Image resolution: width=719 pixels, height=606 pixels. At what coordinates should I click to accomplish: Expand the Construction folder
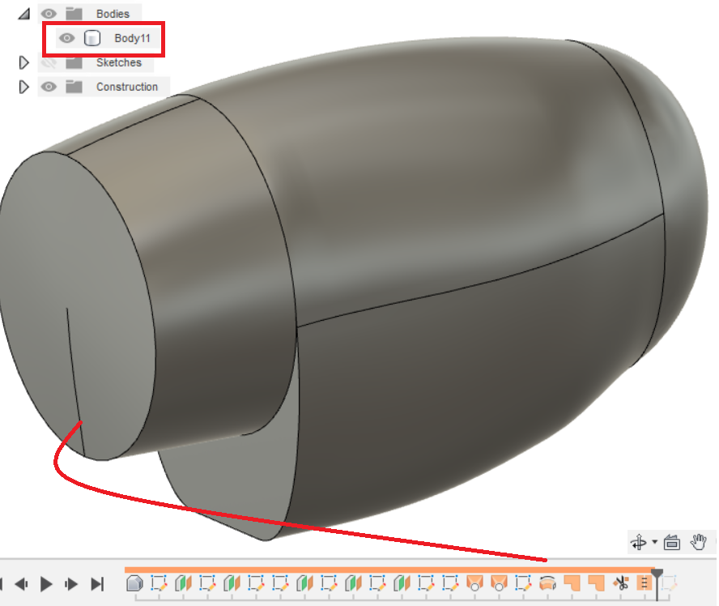pyautogui.click(x=23, y=87)
